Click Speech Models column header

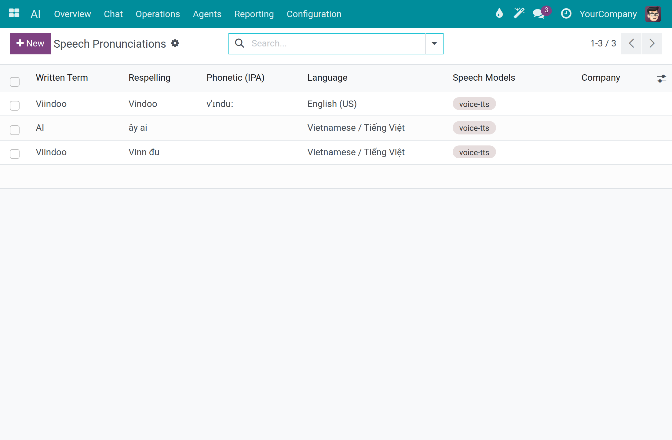pos(484,78)
